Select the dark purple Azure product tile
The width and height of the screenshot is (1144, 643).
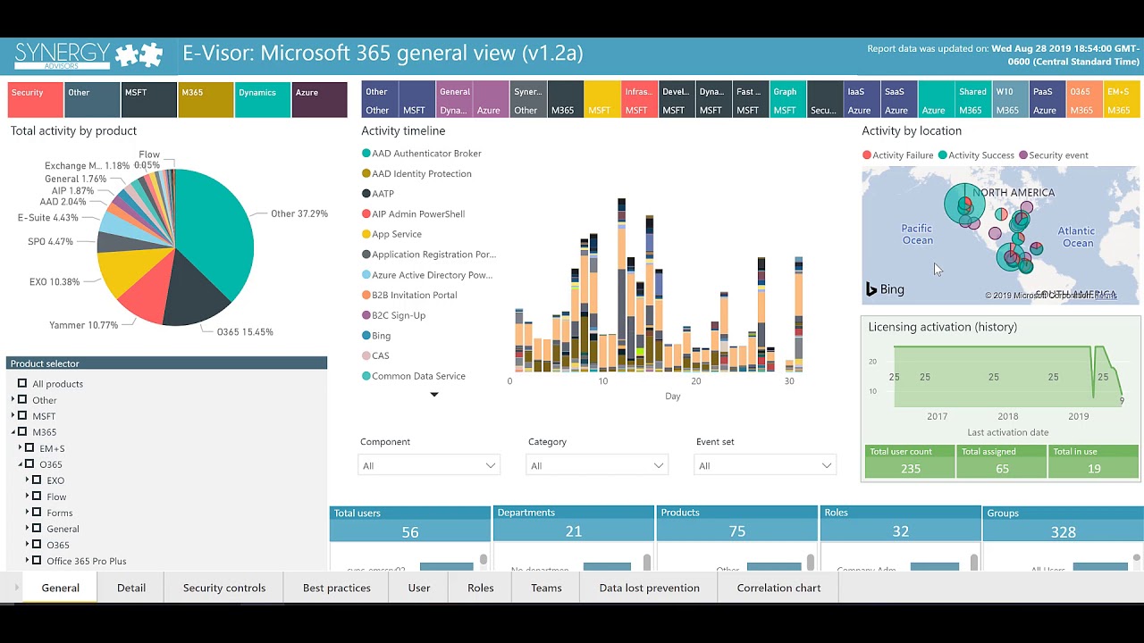pos(319,100)
